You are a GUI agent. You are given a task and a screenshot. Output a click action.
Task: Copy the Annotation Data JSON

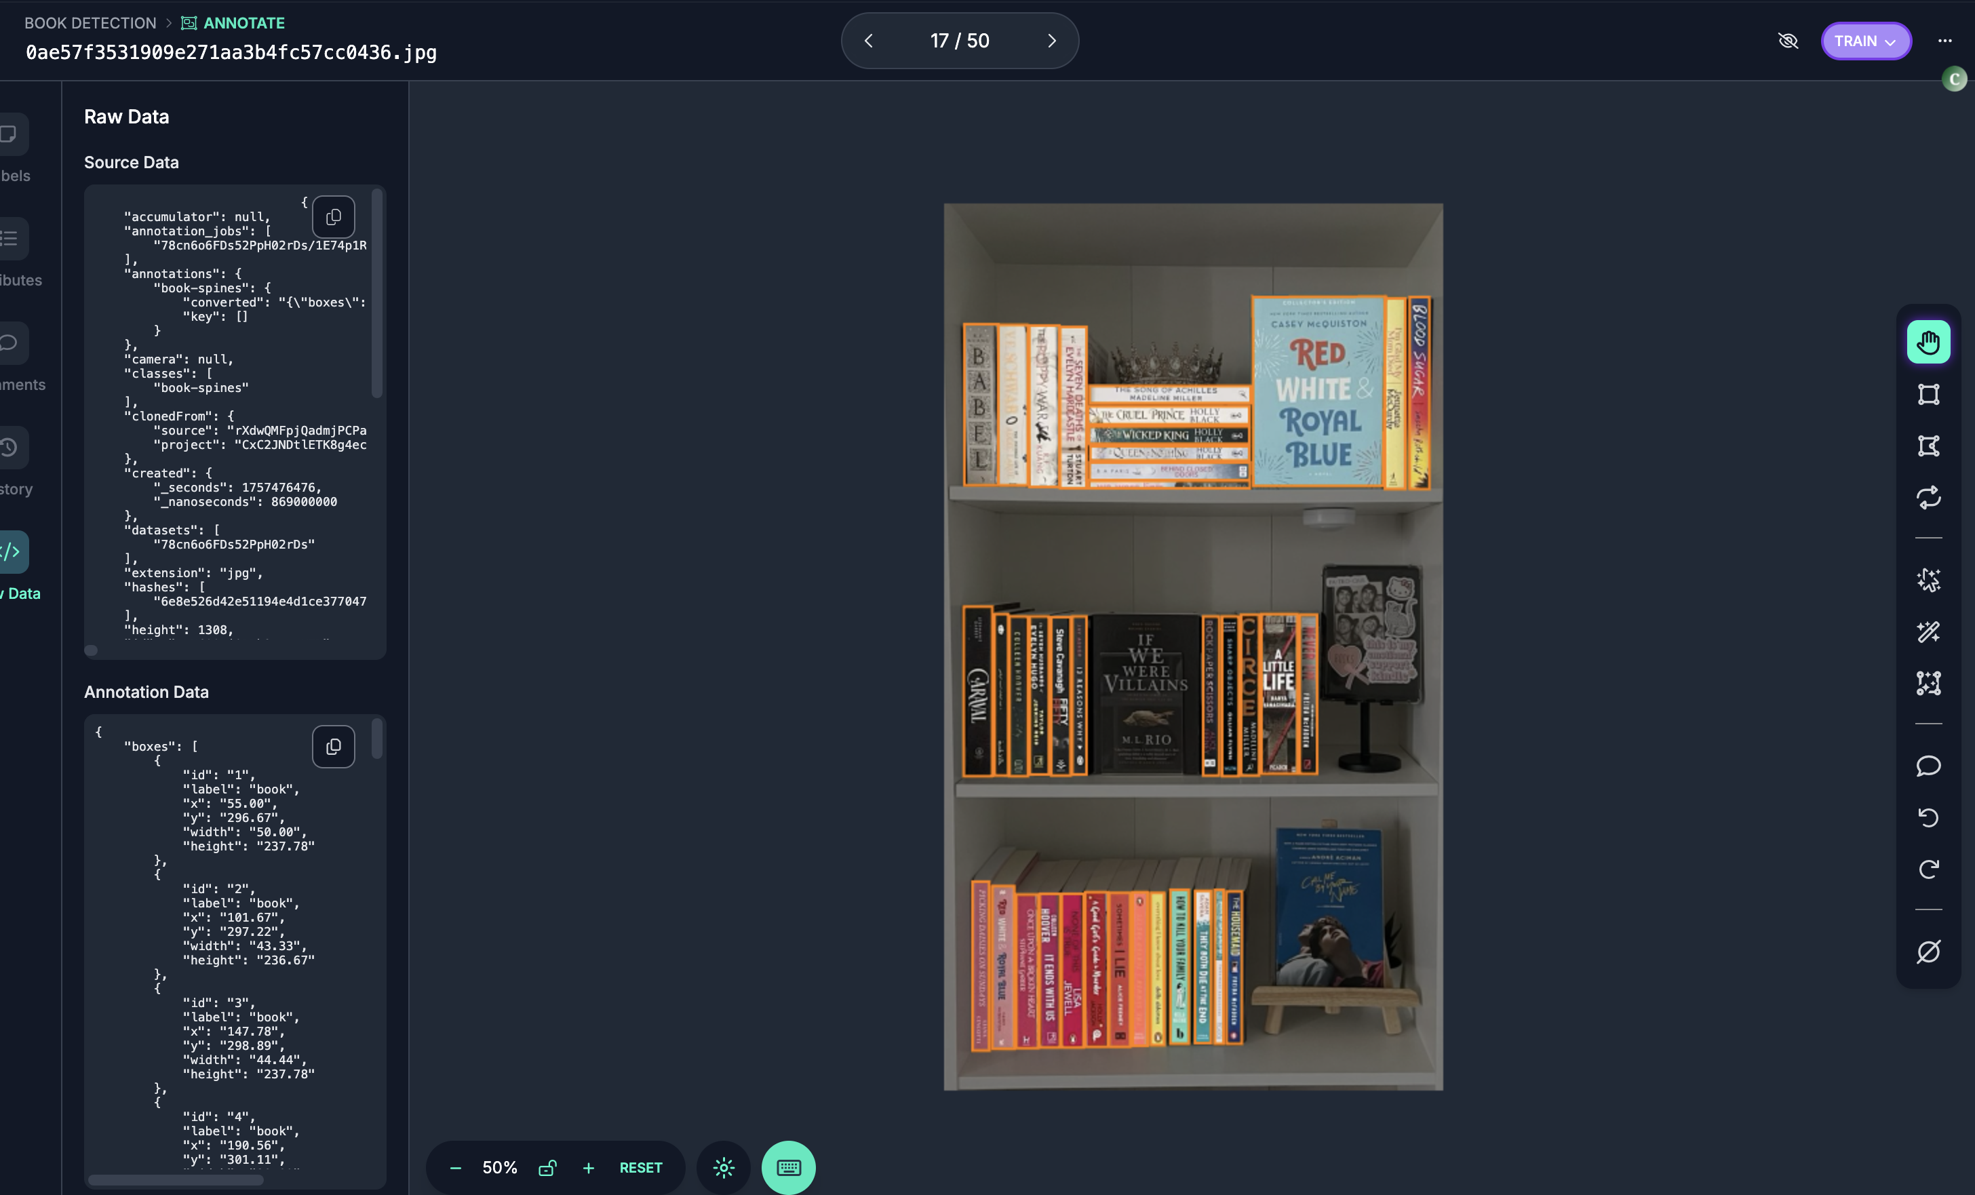pos(334,747)
